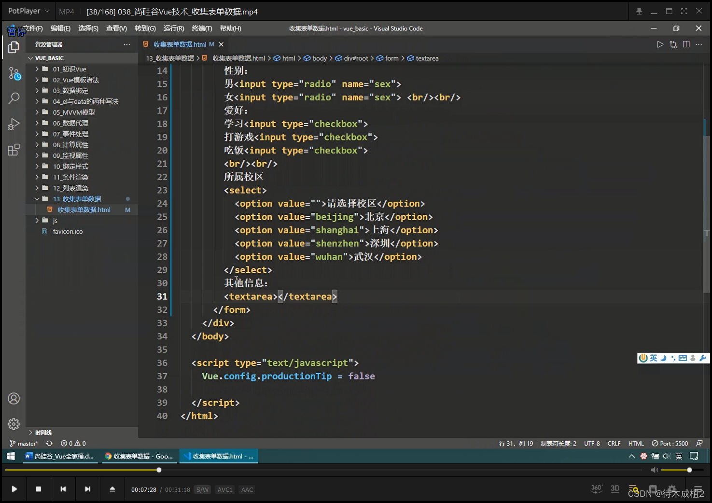The height and width of the screenshot is (503, 712).
Task: Close the 收集表单数据.html editor tab
Action: (x=221, y=44)
